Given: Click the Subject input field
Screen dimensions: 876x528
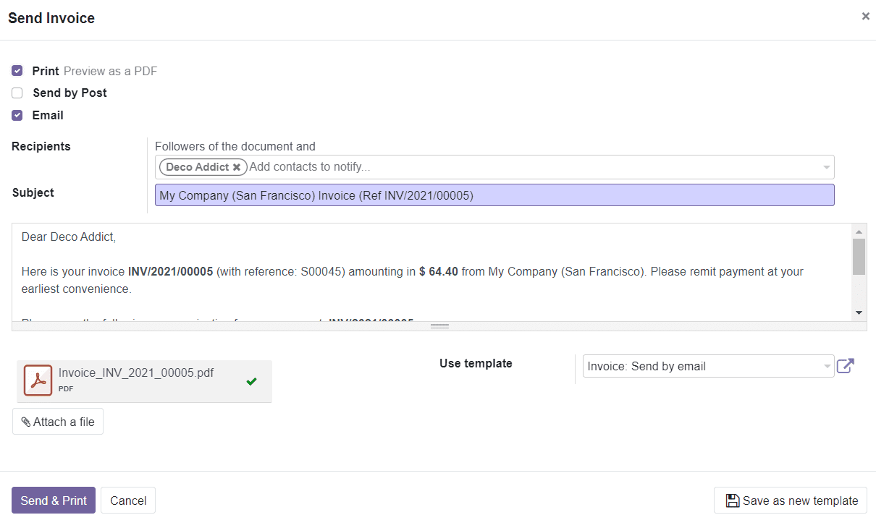Looking at the screenshot, I should pyautogui.click(x=494, y=195).
